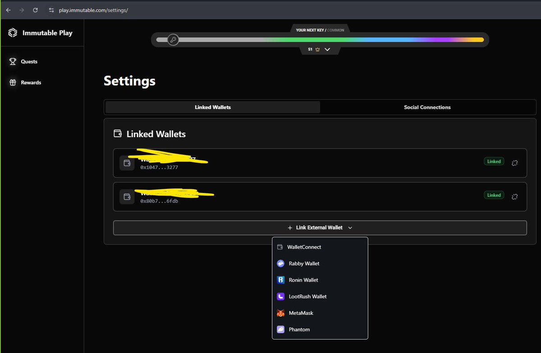Image resolution: width=541 pixels, height=353 pixels.
Task: Click Linked badge for wallet 0x80b7...6fdb
Action: pyautogui.click(x=494, y=195)
